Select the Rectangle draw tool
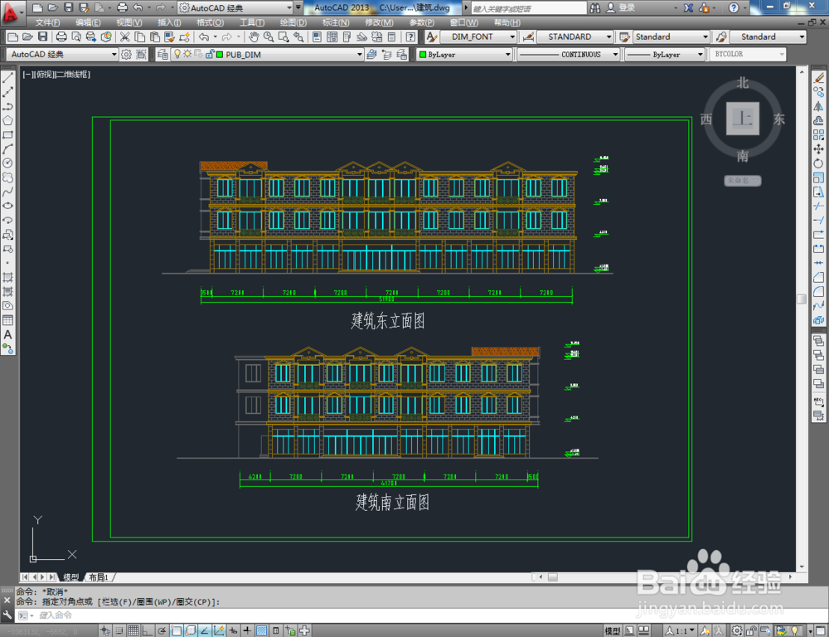Viewport: 829px width, 637px height. click(8, 135)
